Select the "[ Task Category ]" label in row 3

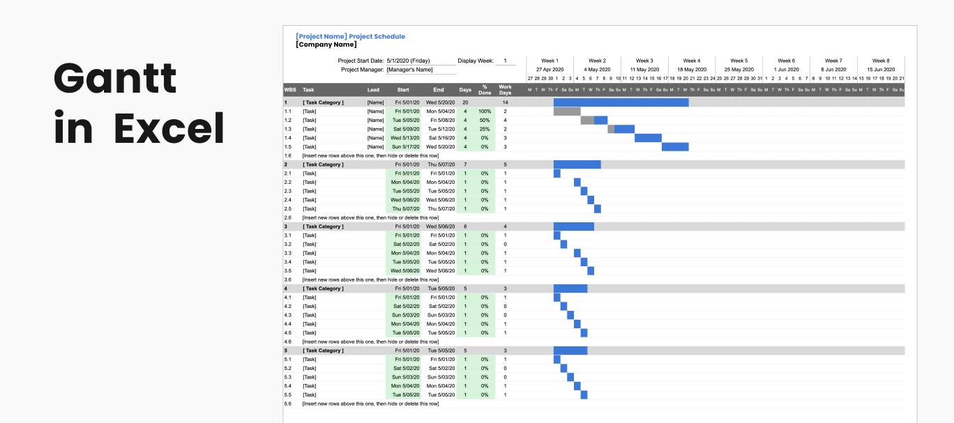click(x=323, y=226)
